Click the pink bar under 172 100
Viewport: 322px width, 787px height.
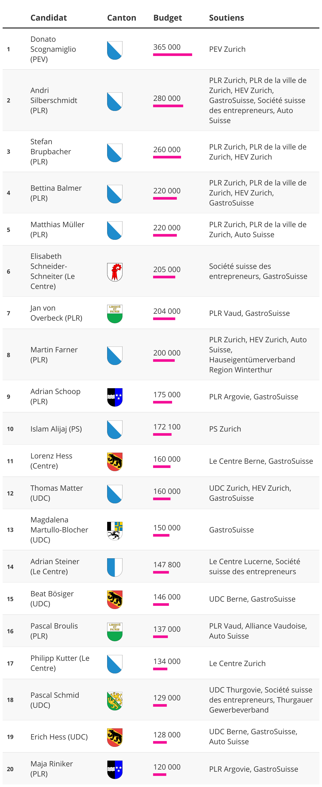pyautogui.click(x=162, y=434)
